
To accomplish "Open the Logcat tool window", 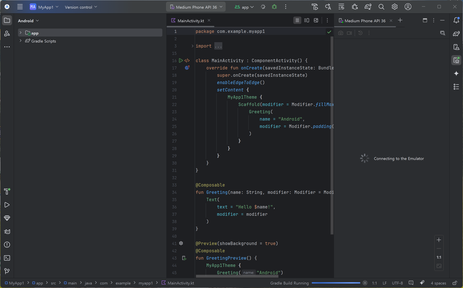I will [x=7, y=231].
